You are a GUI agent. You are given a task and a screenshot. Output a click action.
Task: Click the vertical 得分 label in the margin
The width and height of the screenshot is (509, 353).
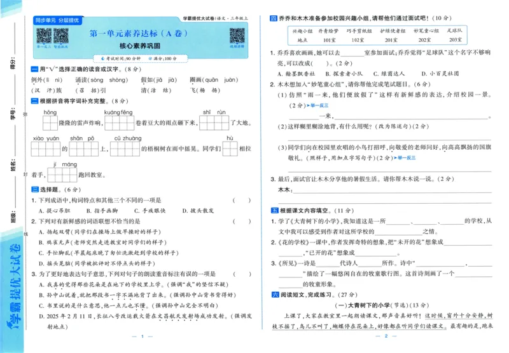[13, 63]
